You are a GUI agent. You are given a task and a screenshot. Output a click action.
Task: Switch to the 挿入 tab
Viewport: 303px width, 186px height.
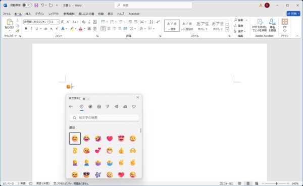point(28,14)
